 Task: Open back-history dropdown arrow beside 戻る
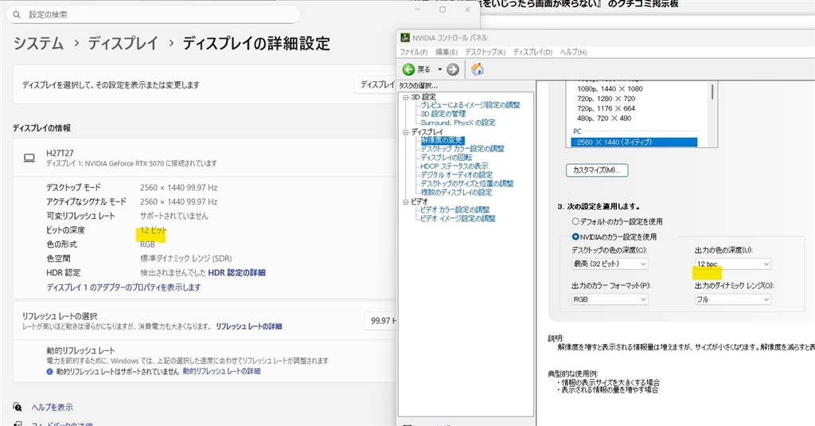pyautogui.click(x=439, y=69)
